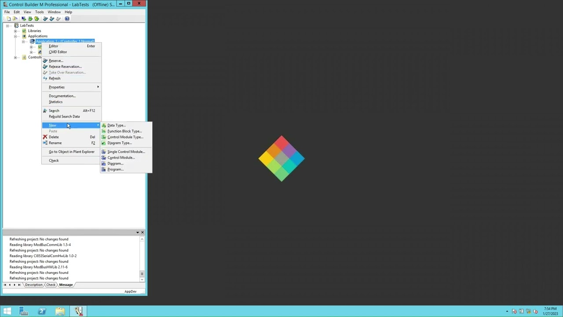The height and width of the screenshot is (317, 563).
Task: Select Diagram... in the New submenu
Action: pos(126,163)
